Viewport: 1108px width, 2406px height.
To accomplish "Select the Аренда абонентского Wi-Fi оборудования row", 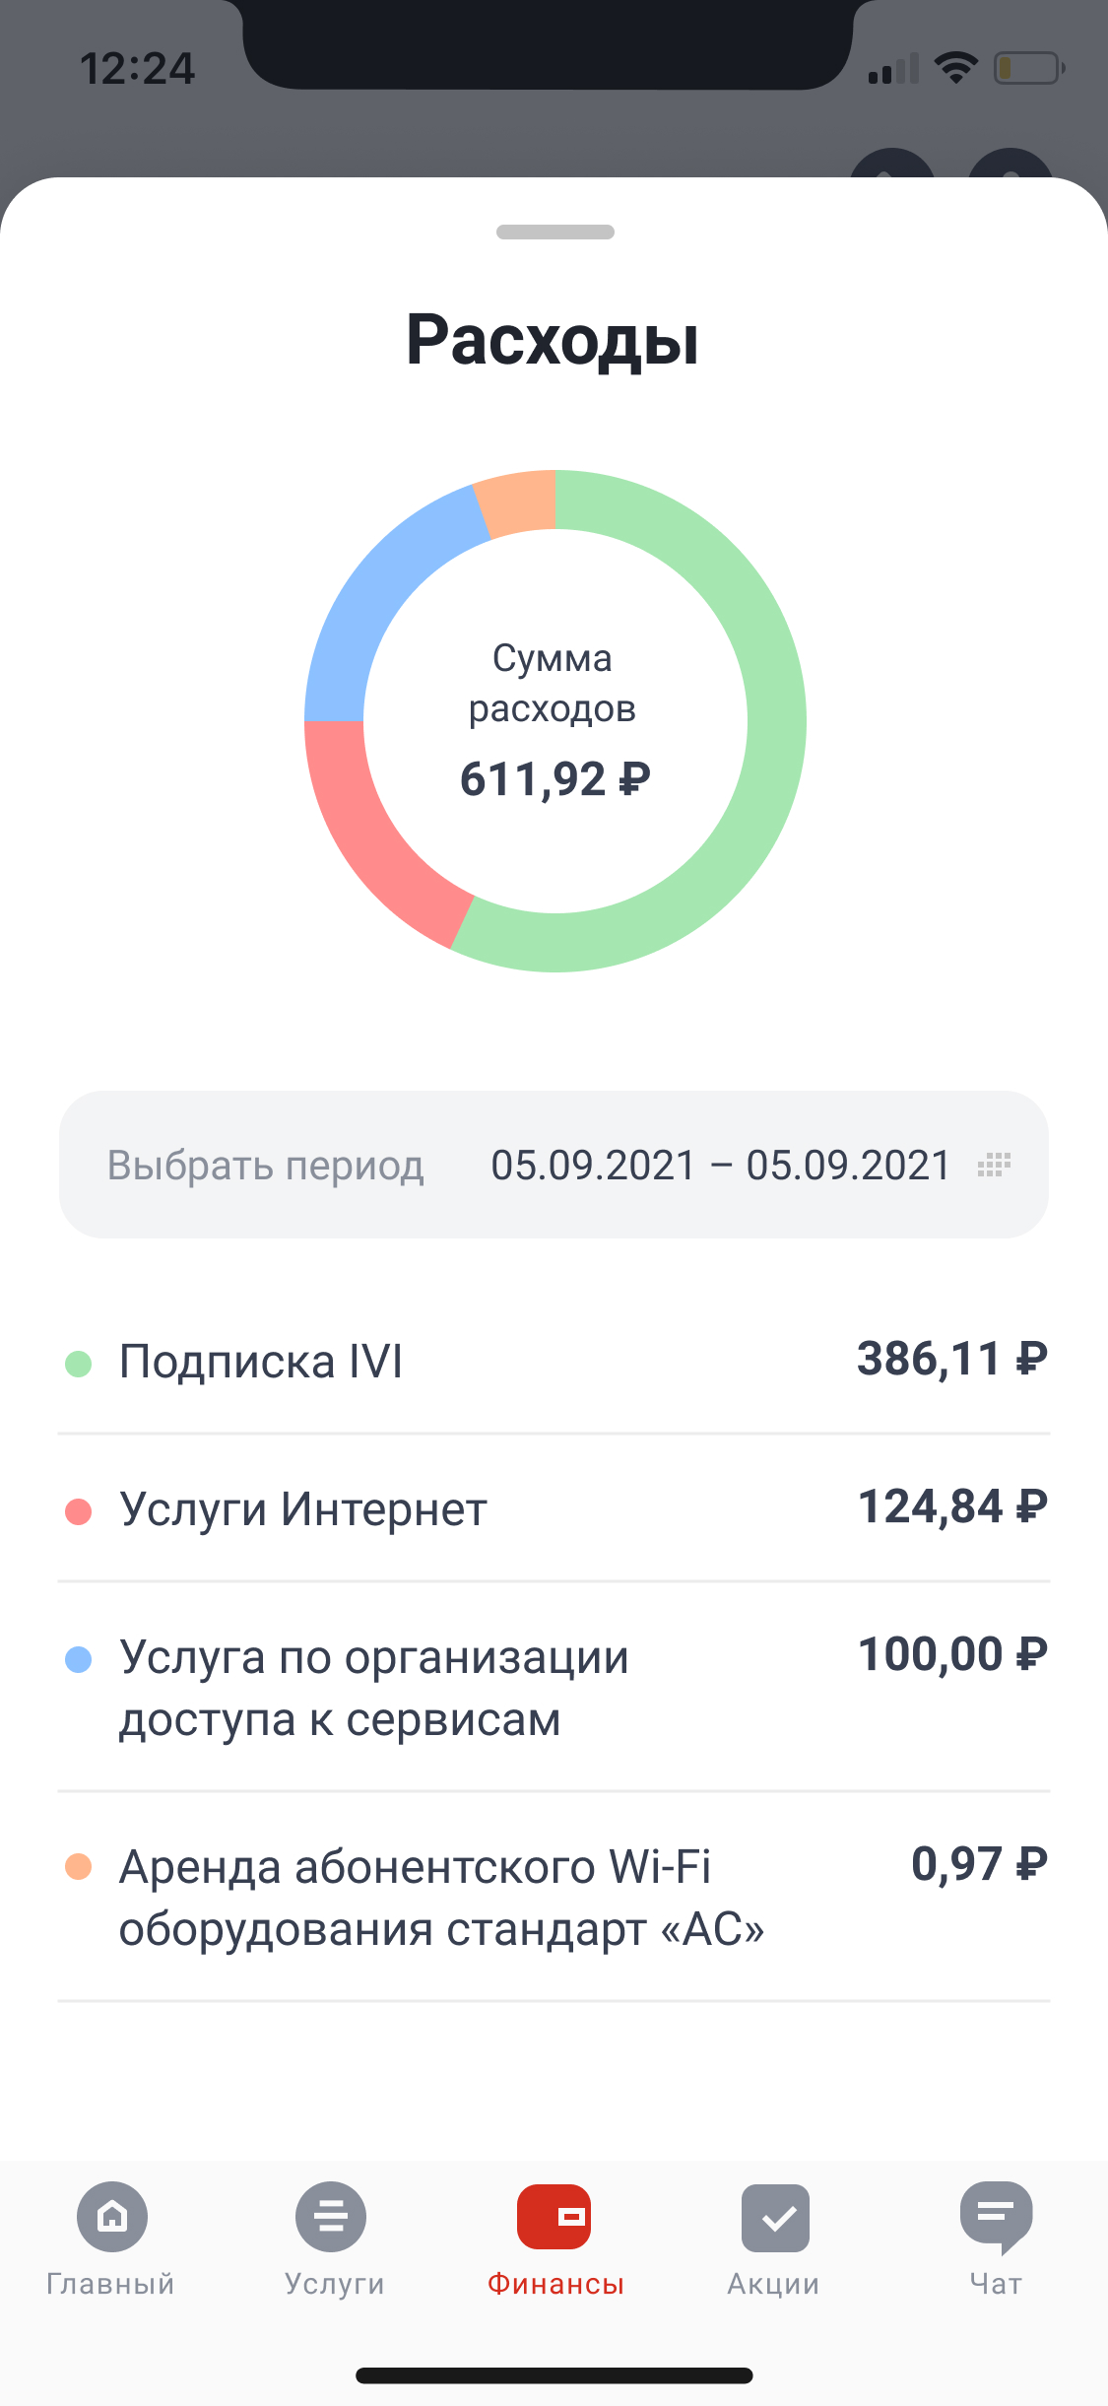I will point(554,1897).
